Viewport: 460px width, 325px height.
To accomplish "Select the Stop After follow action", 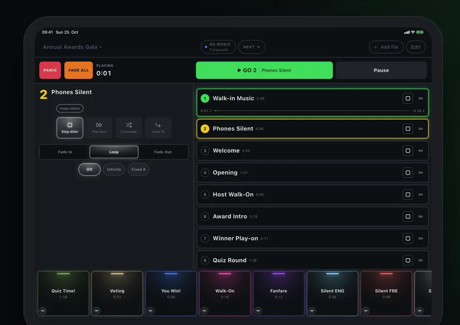I will (70, 128).
